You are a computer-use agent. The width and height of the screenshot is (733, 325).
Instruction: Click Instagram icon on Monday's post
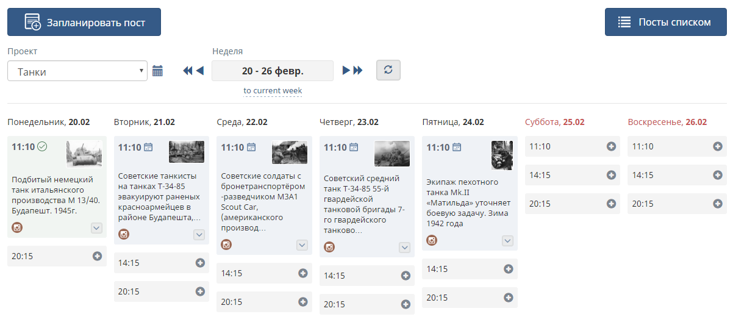[x=17, y=227]
